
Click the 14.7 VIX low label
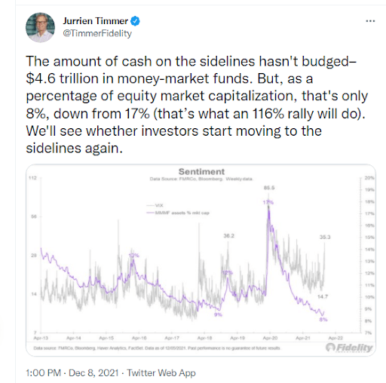(323, 297)
